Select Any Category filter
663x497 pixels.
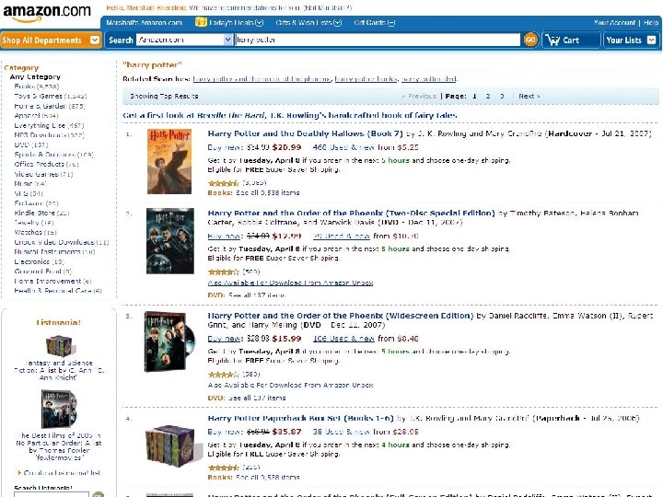35,76
